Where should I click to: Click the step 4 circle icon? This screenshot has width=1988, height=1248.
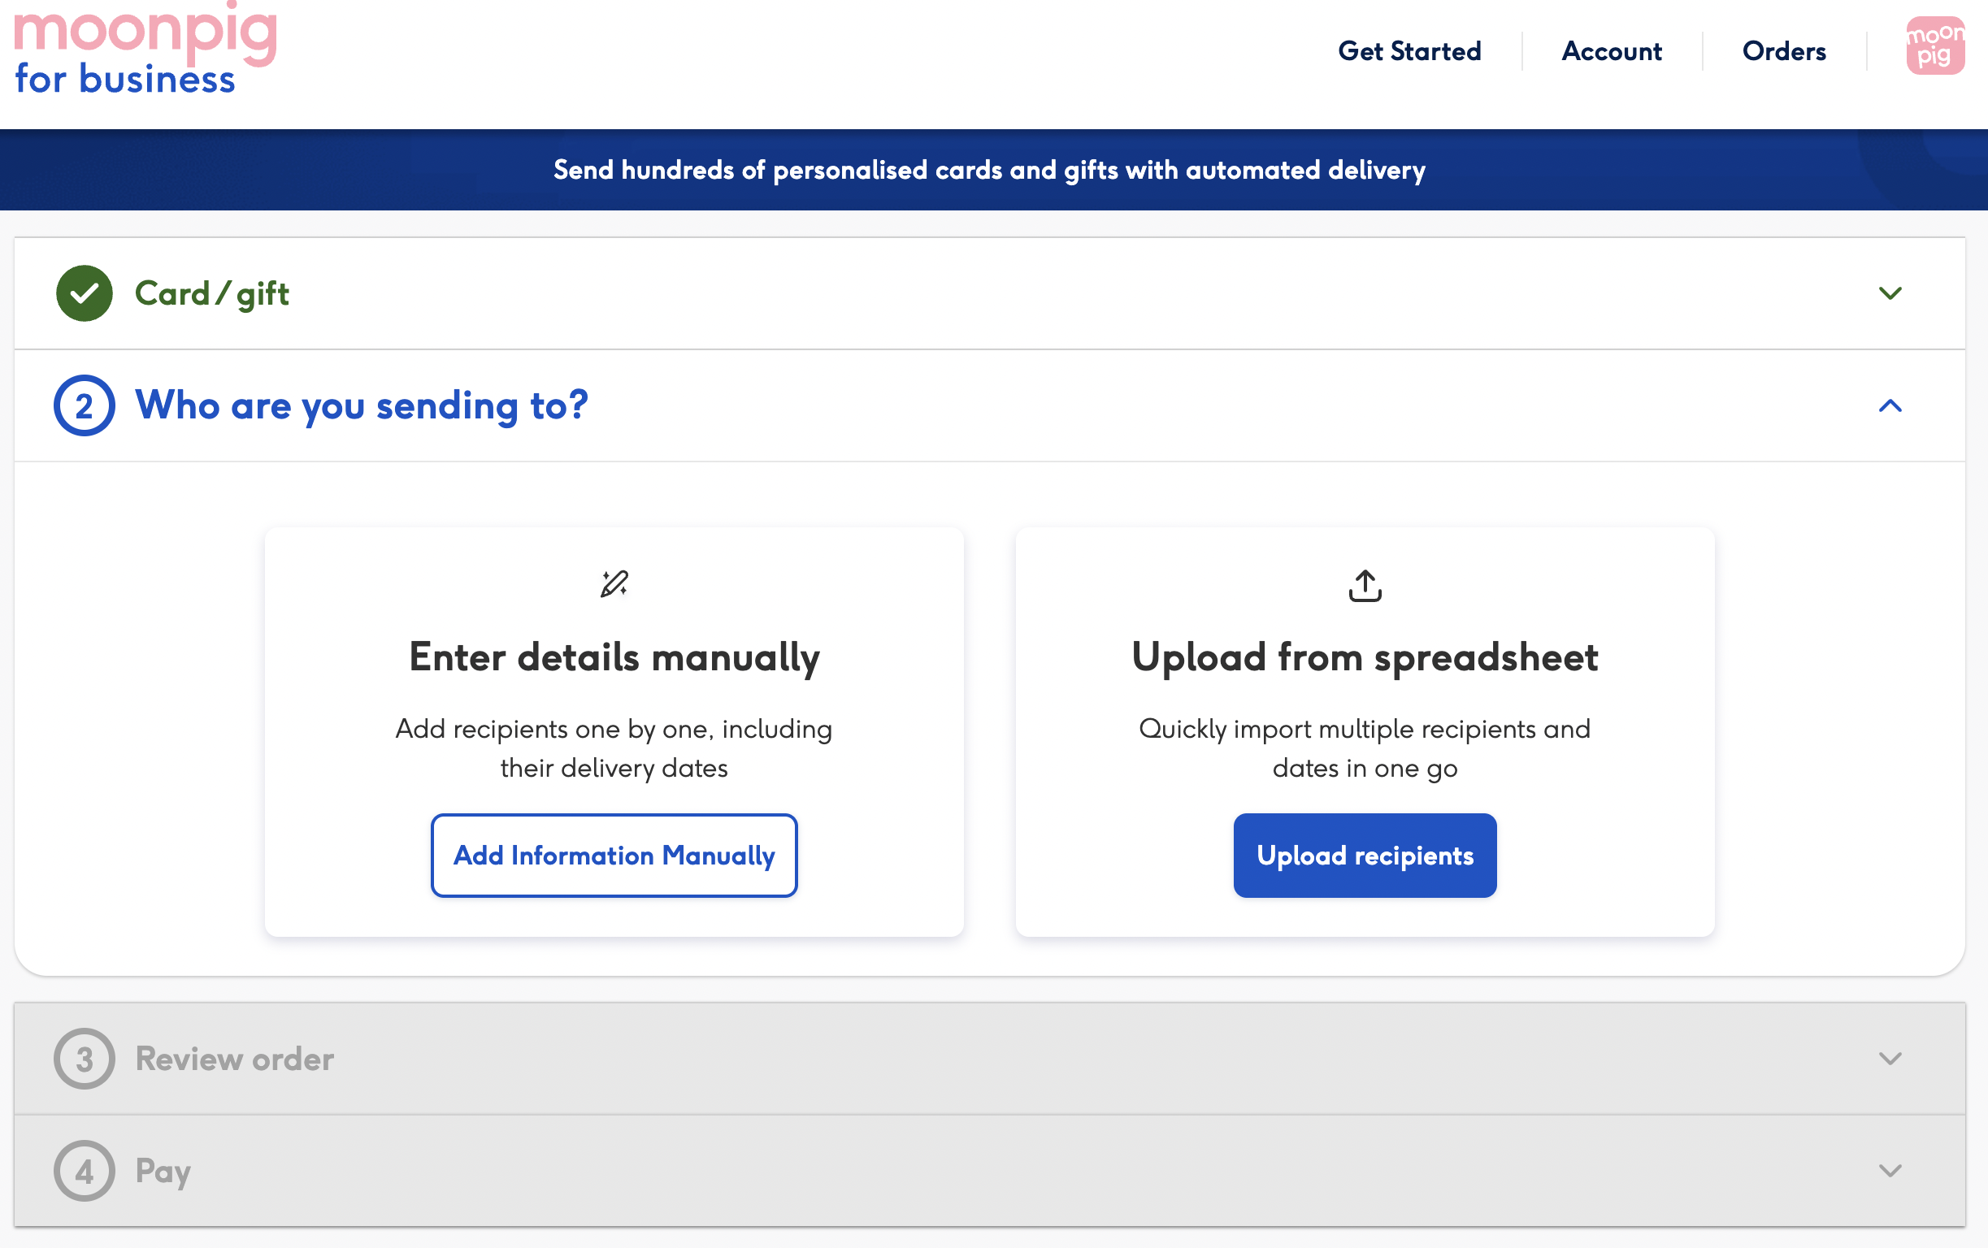coord(85,1171)
